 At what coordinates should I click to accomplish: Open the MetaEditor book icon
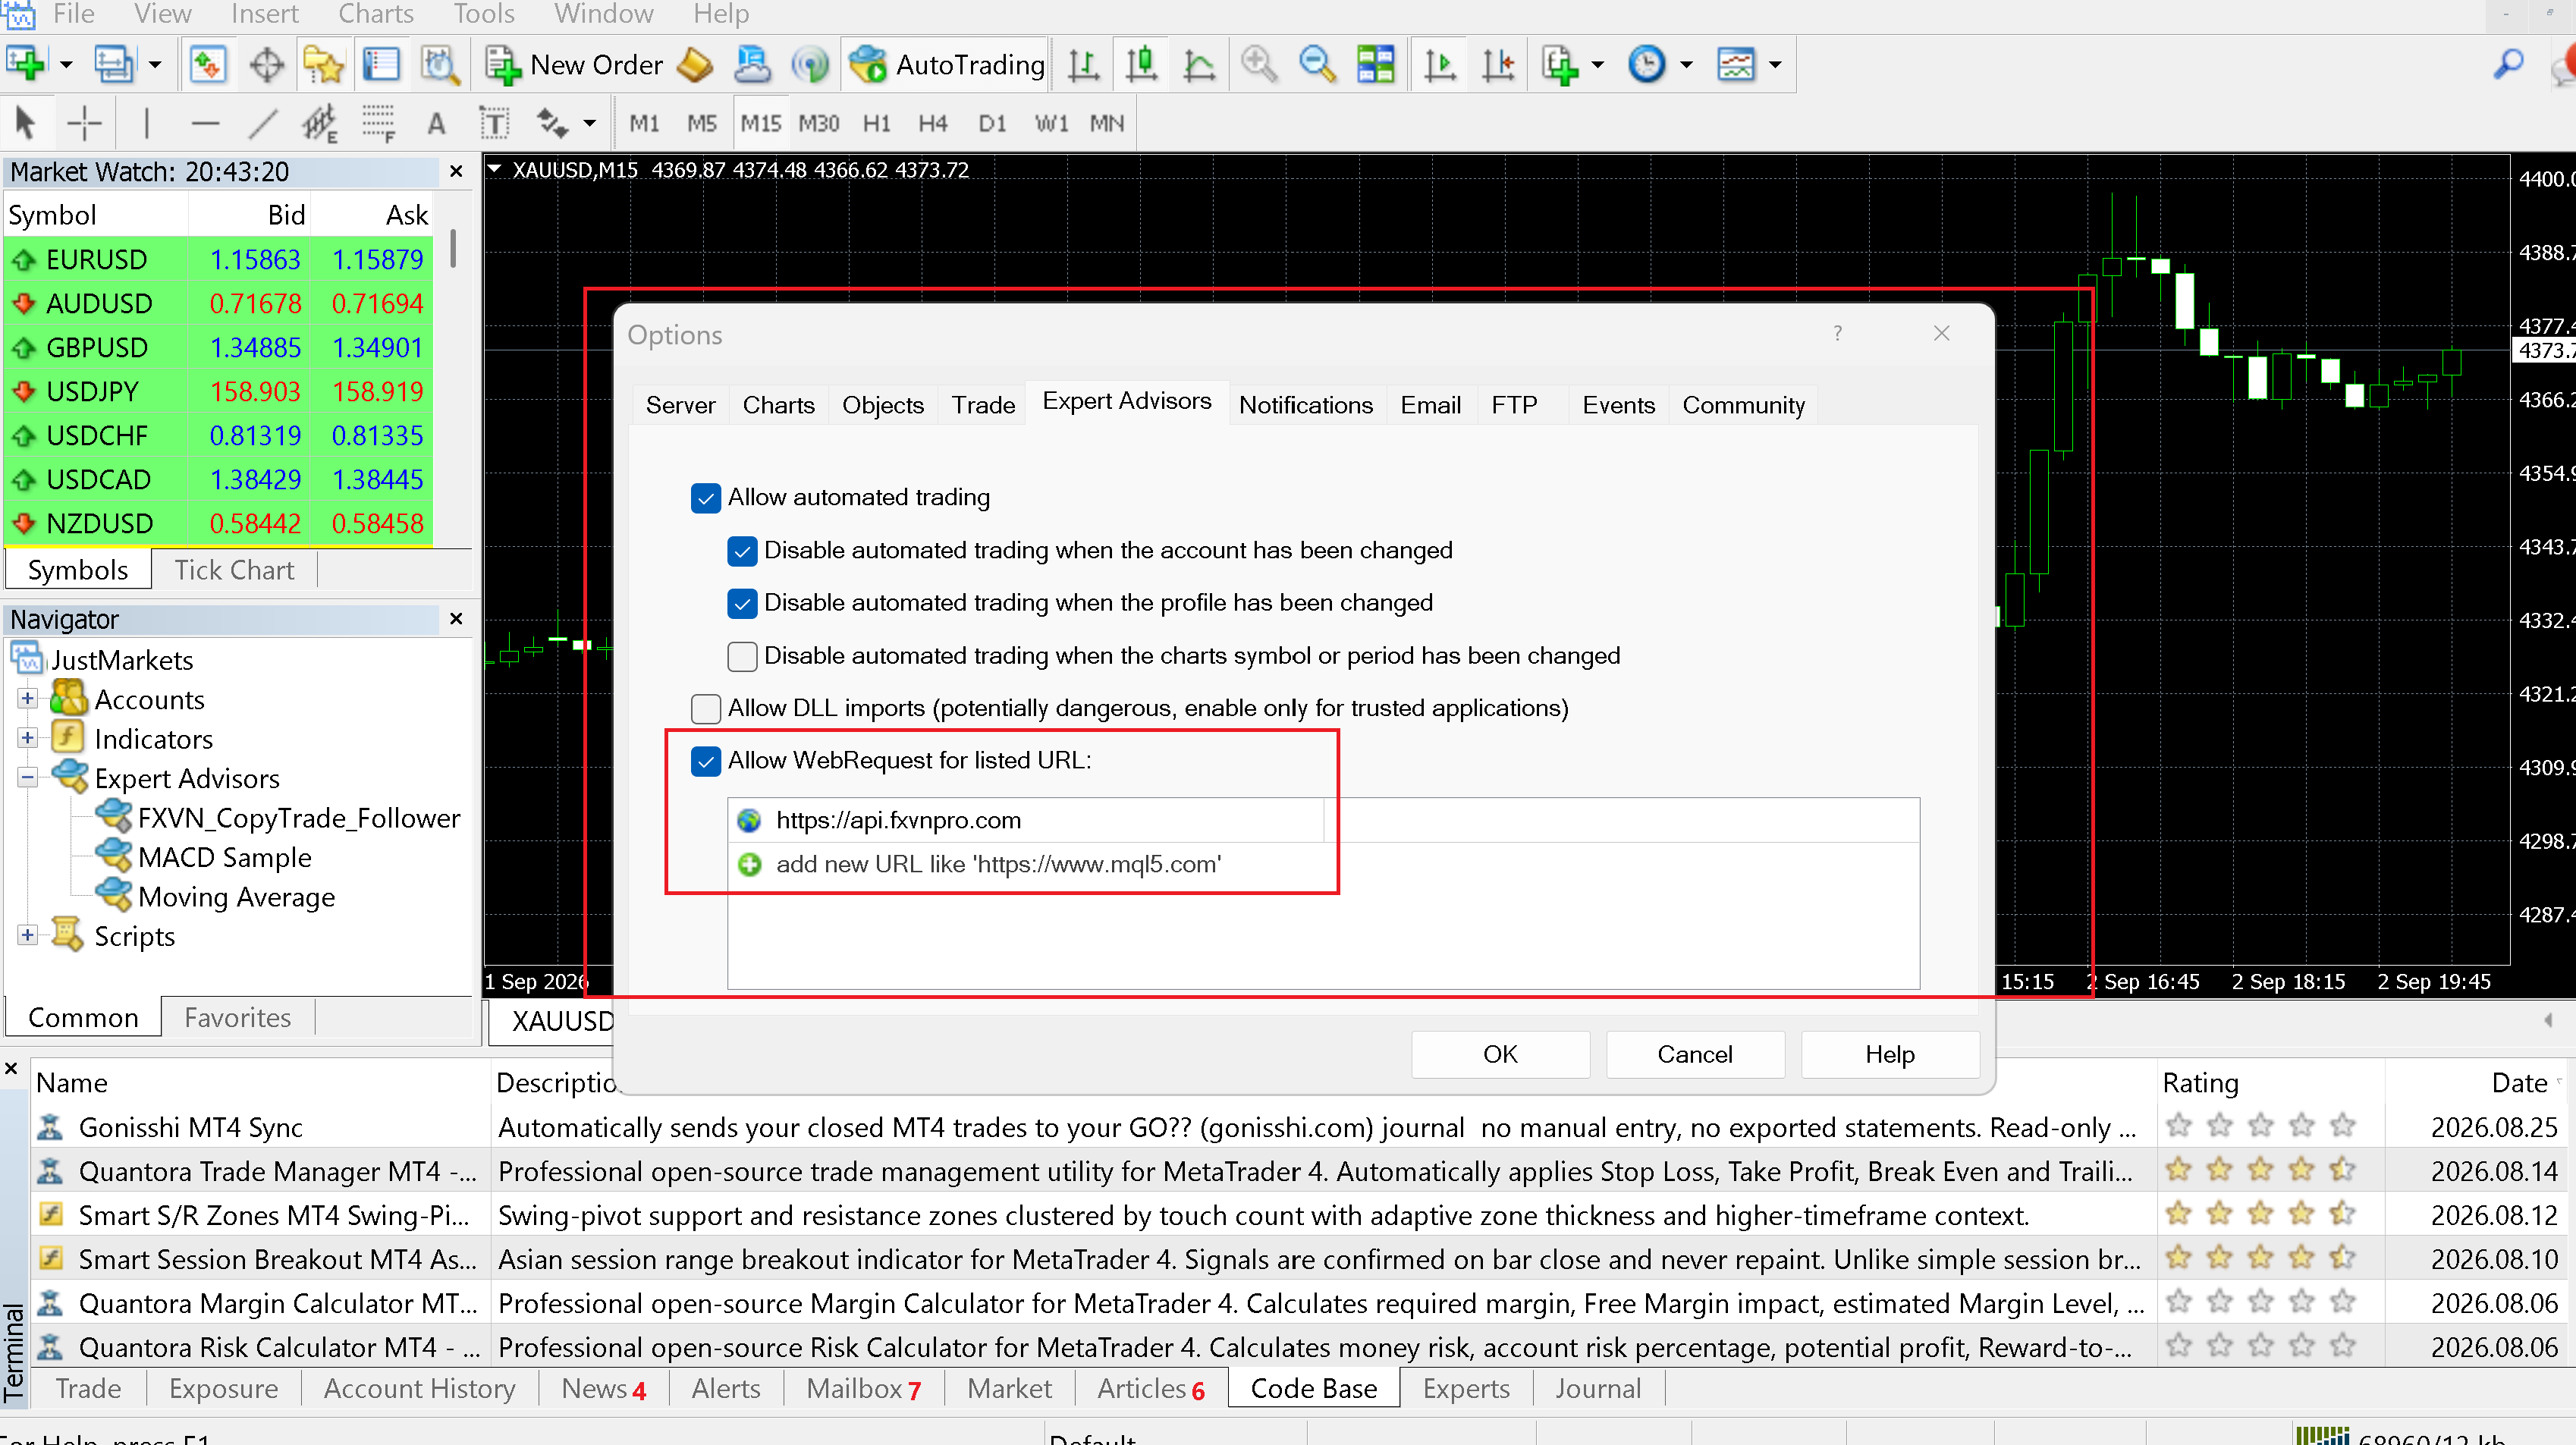(694, 66)
